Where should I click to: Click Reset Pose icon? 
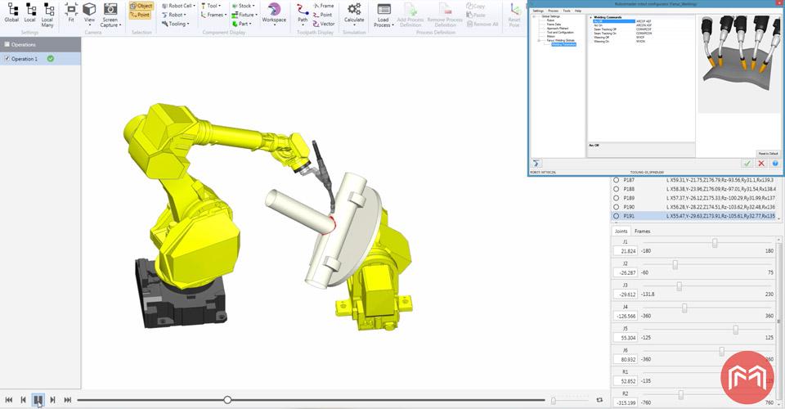[514, 15]
